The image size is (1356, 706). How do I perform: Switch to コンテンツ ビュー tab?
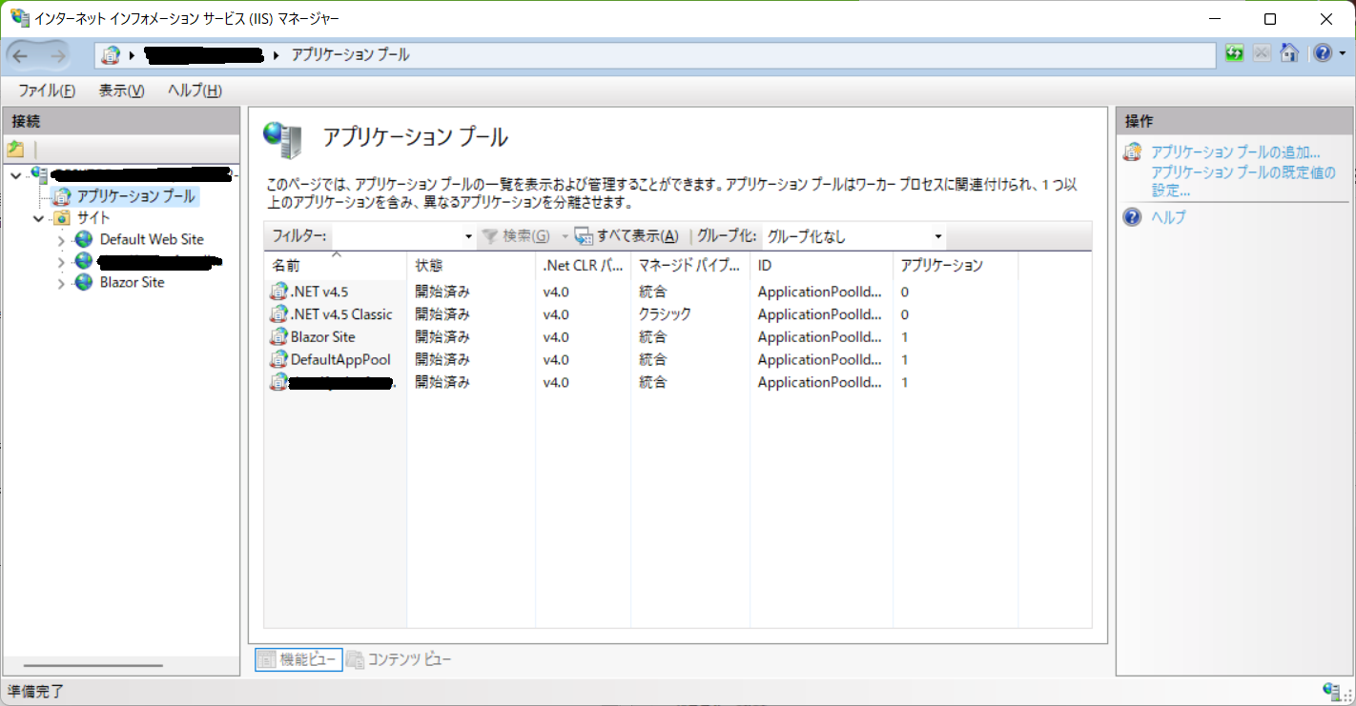click(399, 659)
